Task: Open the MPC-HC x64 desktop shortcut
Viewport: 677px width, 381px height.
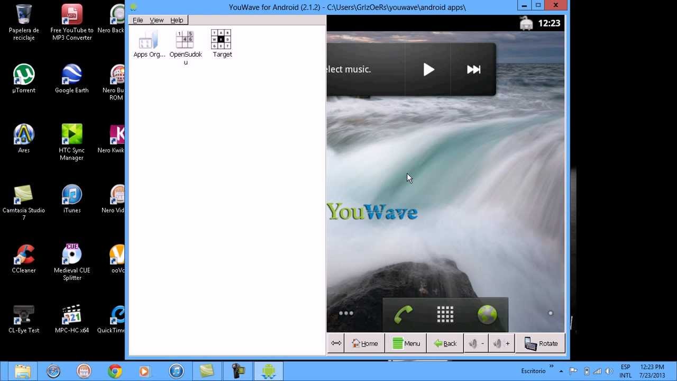Action: 72,319
